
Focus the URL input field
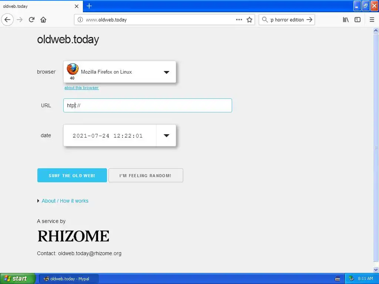pyautogui.click(x=148, y=105)
